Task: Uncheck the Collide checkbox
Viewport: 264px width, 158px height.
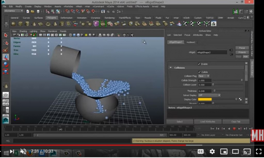Action: pos(199,72)
